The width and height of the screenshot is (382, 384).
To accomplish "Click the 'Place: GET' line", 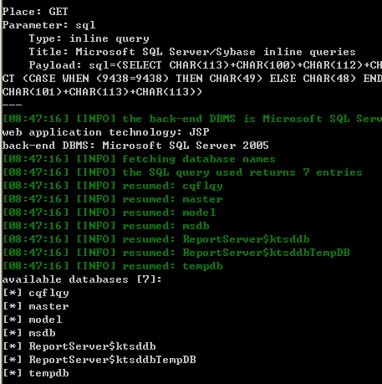I will (35, 12).
